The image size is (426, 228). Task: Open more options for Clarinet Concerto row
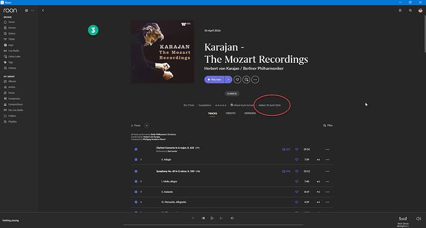tap(327, 149)
